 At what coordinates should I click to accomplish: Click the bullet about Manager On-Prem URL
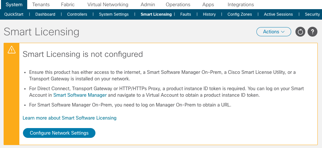click(x=130, y=105)
